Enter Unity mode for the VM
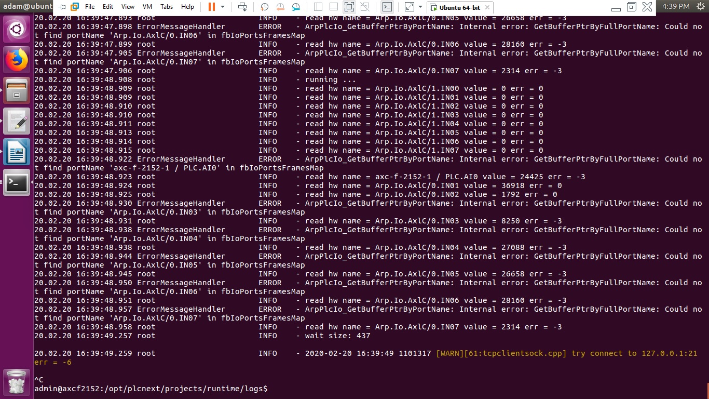 click(x=365, y=6)
